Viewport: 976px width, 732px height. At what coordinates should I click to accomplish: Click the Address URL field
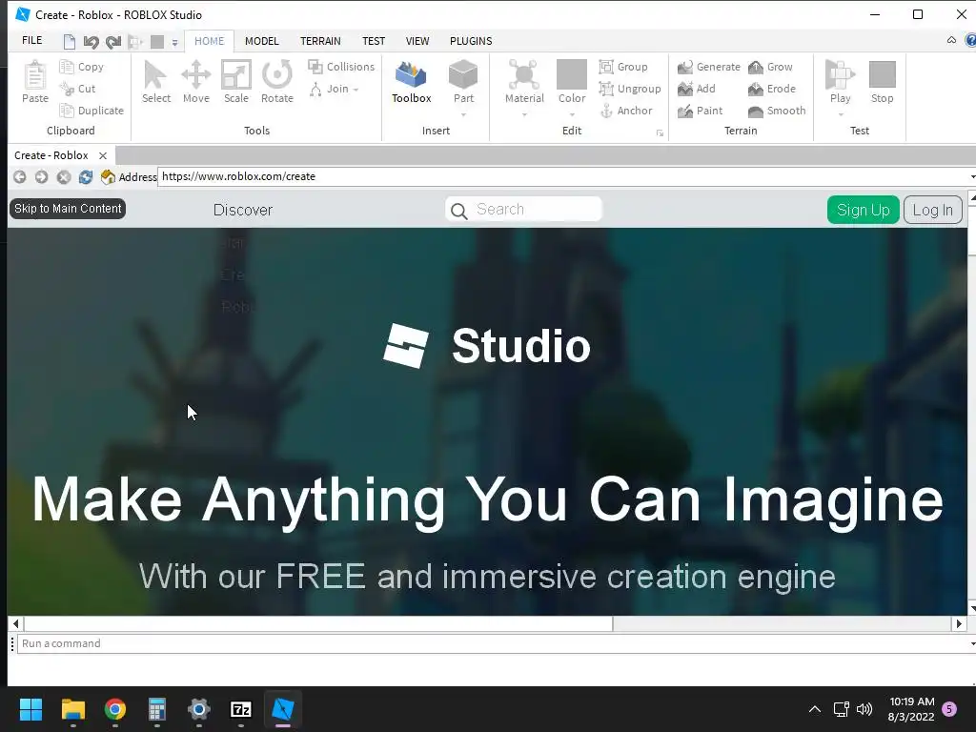(x=565, y=176)
